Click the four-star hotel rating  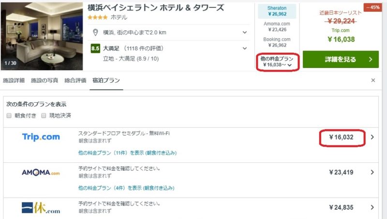coord(98,17)
